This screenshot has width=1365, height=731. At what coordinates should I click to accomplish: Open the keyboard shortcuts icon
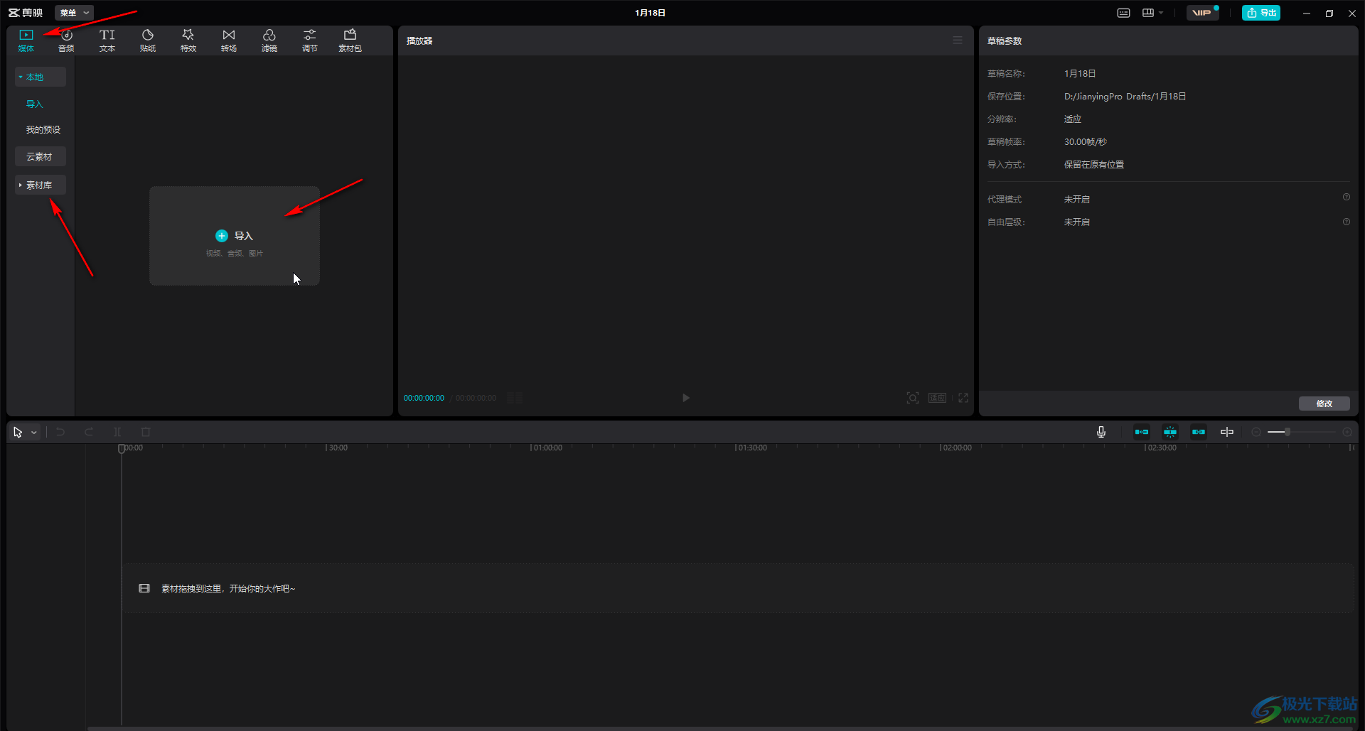tap(1123, 13)
